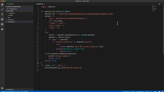Viewport: 164px width, 92px height.
Task: Open the Extensions view in activity bar
Action: tap(2, 24)
